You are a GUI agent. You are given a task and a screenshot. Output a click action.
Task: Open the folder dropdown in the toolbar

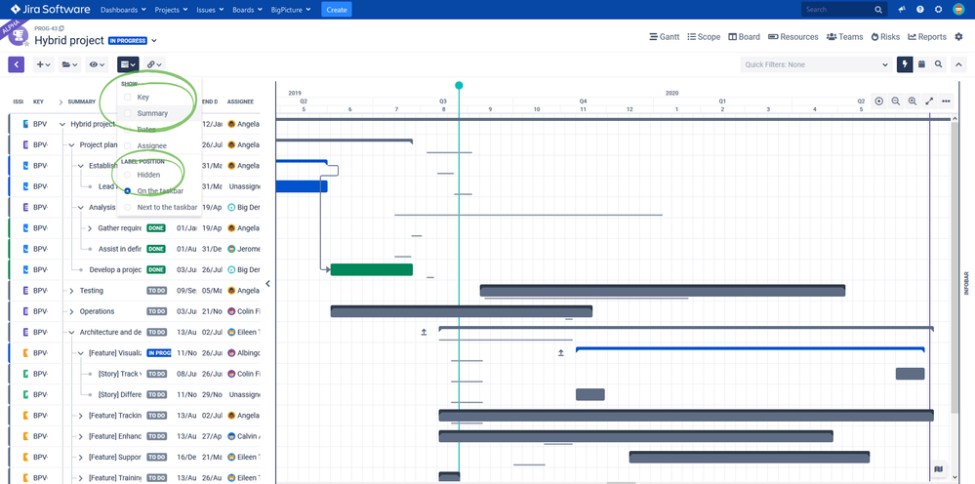tap(69, 64)
